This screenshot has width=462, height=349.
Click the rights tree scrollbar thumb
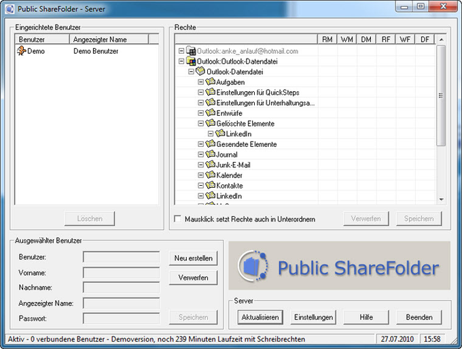click(x=441, y=95)
